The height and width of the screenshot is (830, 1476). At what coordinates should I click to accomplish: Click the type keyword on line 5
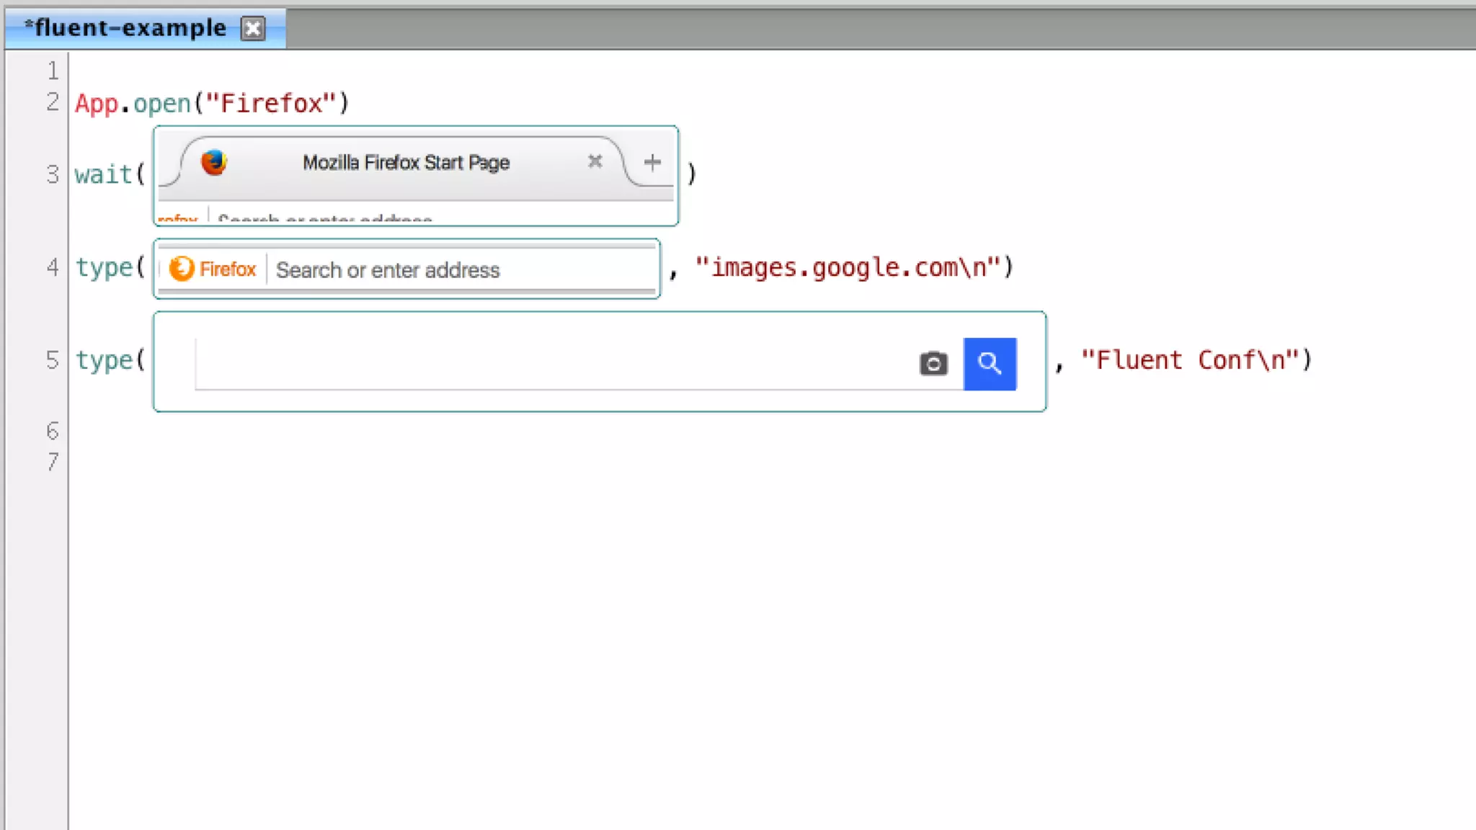pyautogui.click(x=105, y=360)
